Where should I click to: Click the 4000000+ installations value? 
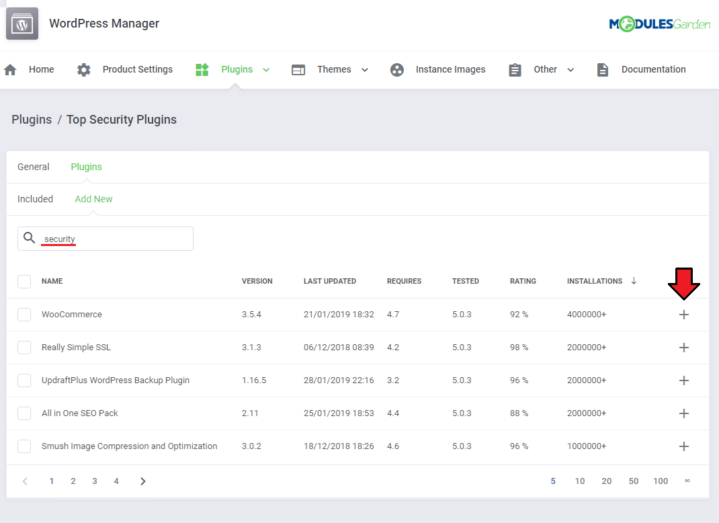(587, 315)
